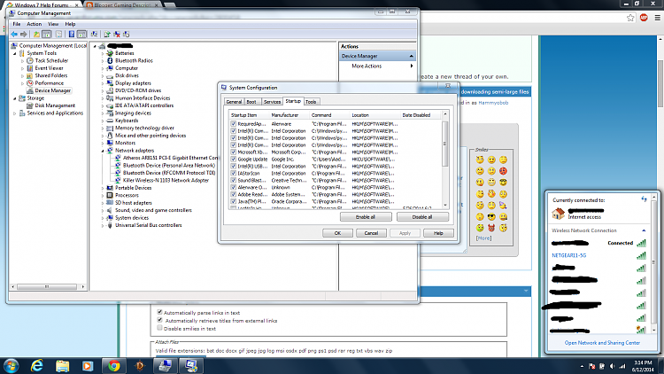Click the Back arrow in Computer Management toolbar
664x374 pixels.
click(x=14, y=35)
